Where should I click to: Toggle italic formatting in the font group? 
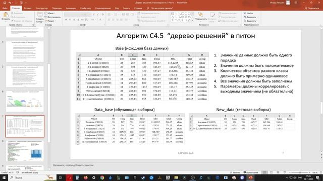(70, 20)
